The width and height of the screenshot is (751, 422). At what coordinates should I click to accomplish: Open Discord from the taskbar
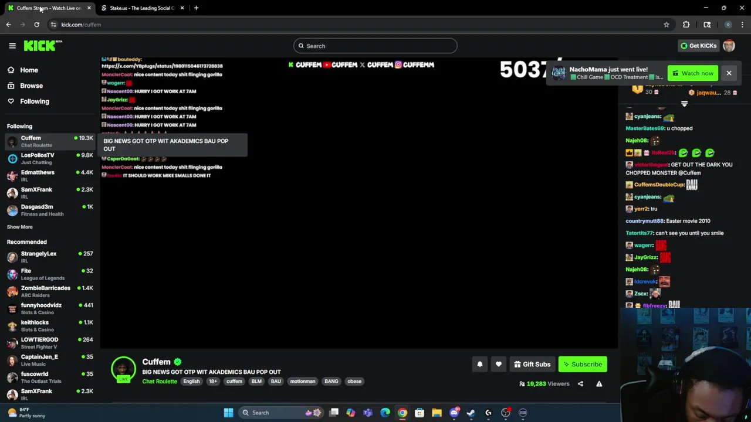coord(454,413)
